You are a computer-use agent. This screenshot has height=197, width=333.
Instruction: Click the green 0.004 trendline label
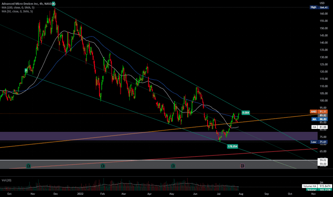click(246, 113)
